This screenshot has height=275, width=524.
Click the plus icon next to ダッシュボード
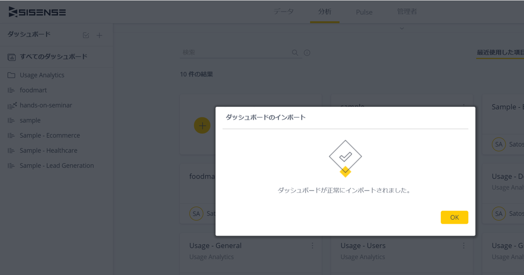99,35
